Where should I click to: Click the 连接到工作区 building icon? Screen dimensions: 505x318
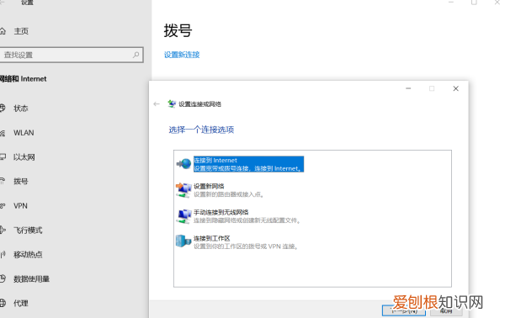pos(183,241)
